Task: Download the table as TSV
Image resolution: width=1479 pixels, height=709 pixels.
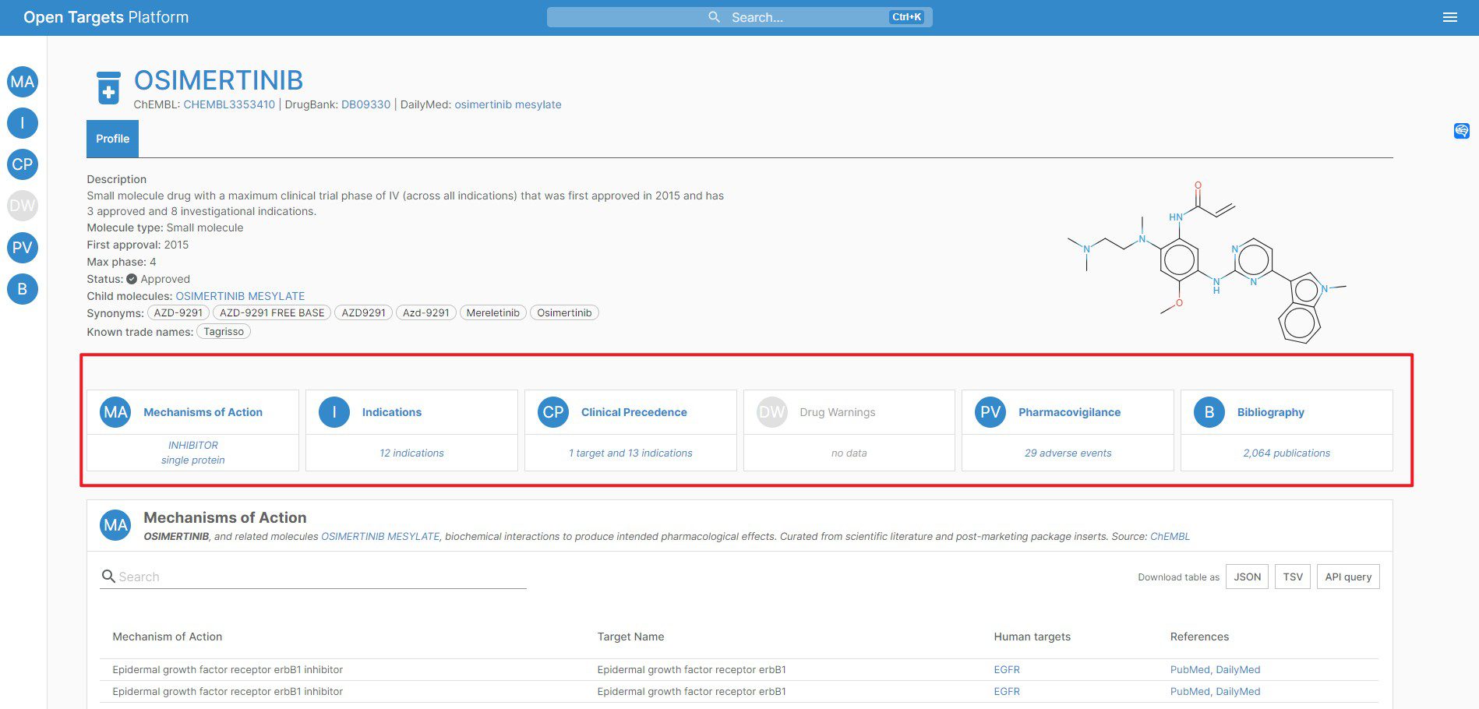Action: [1292, 577]
